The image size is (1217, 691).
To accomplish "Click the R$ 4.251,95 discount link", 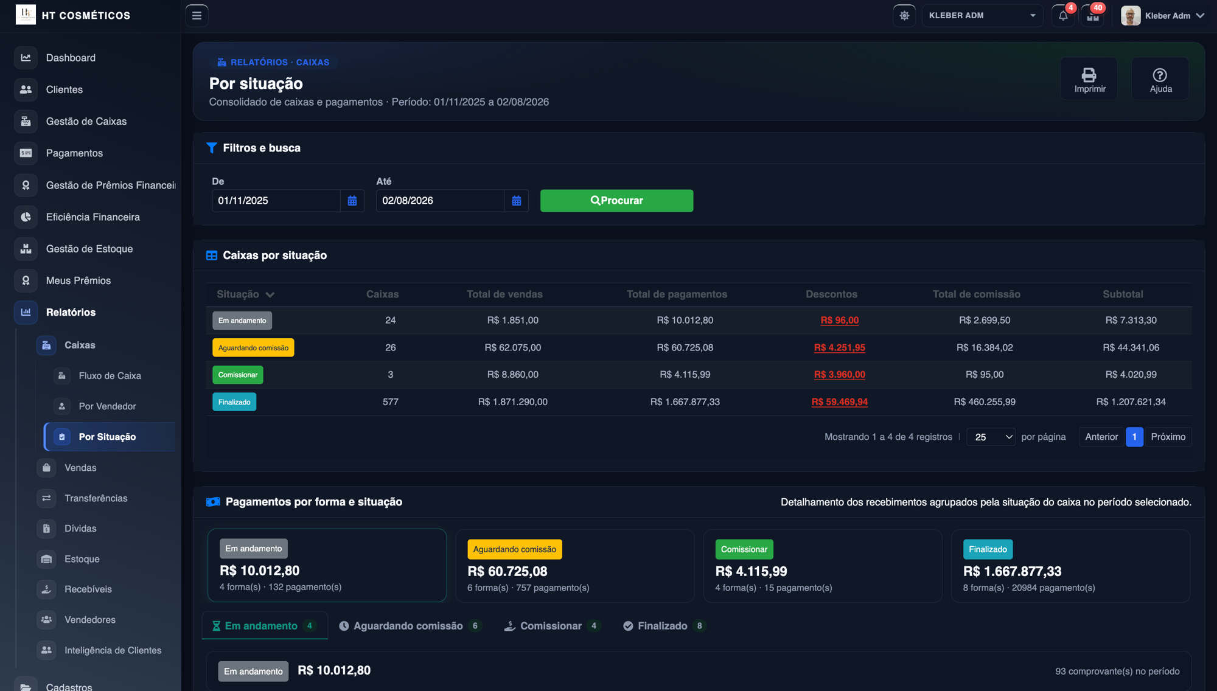I will click(840, 348).
